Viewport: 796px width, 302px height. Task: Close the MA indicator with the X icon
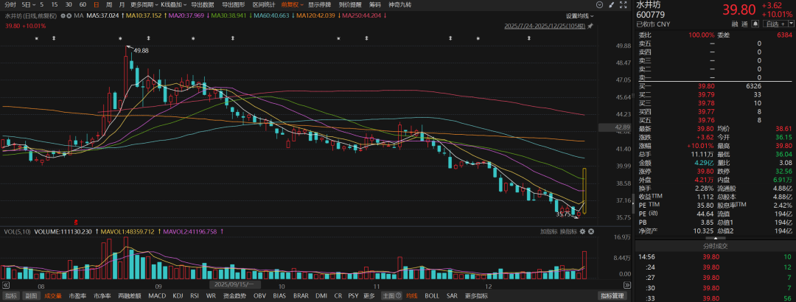tap(67, 15)
